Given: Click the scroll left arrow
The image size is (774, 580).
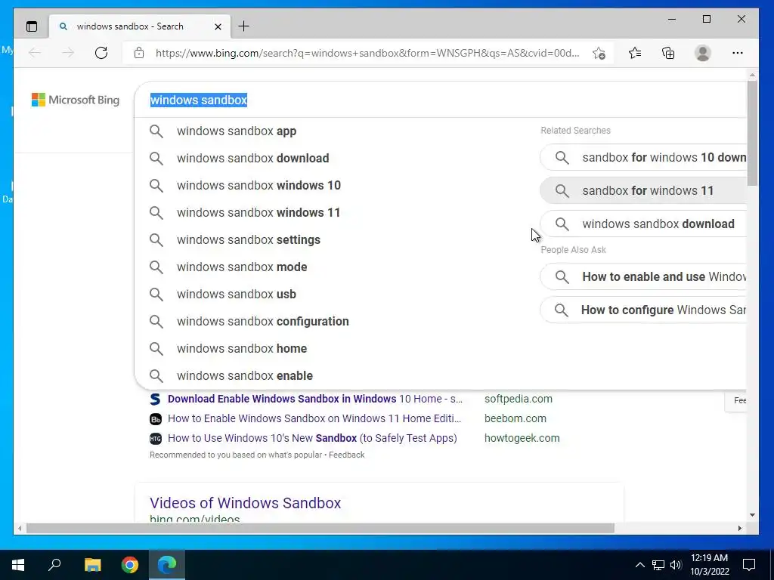Looking at the screenshot, I should (19, 528).
